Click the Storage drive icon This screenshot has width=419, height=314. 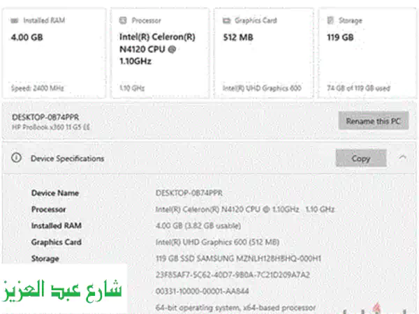pyautogui.click(x=331, y=21)
